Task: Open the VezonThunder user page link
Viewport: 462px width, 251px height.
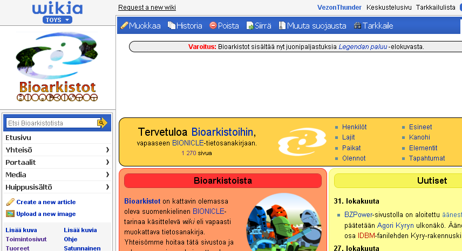Action: tap(339, 8)
